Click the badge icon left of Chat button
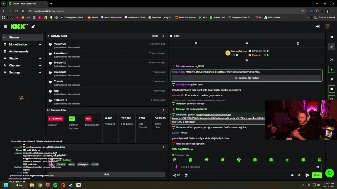 coord(307,175)
